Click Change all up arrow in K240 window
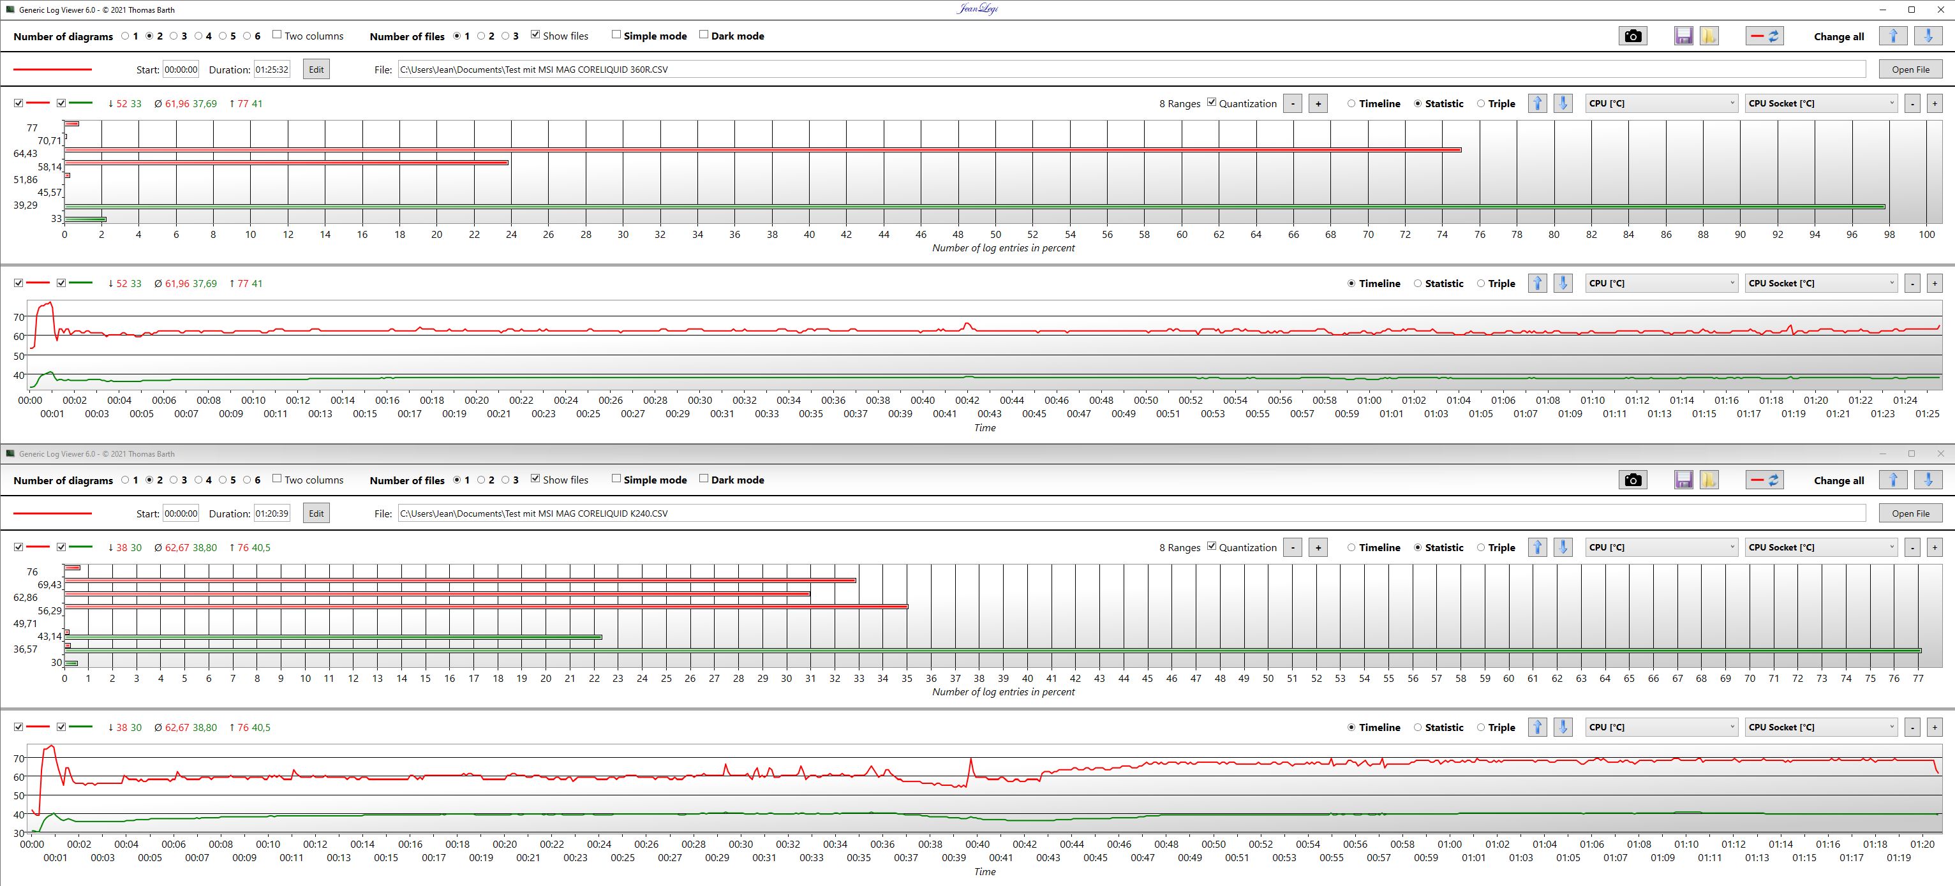The width and height of the screenshot is (1955, 886). tap(1892, 480)
